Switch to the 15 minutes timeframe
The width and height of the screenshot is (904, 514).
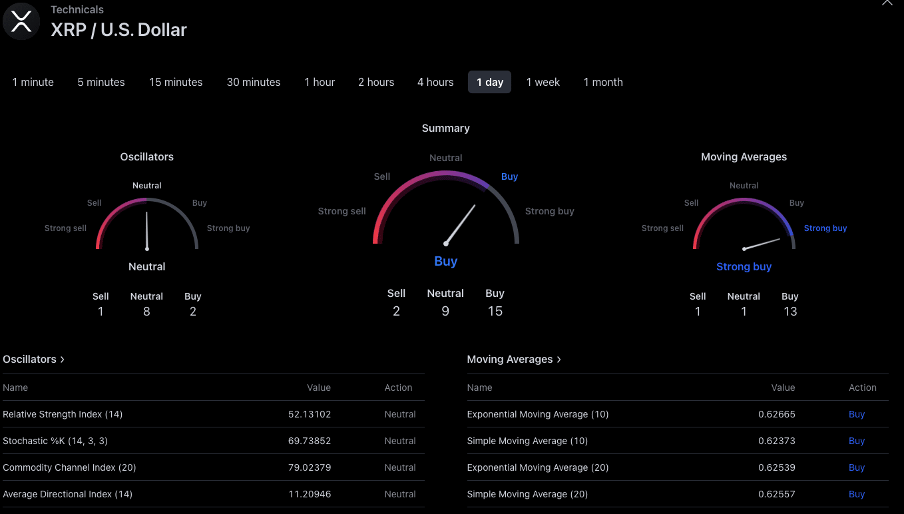(176, 82)
